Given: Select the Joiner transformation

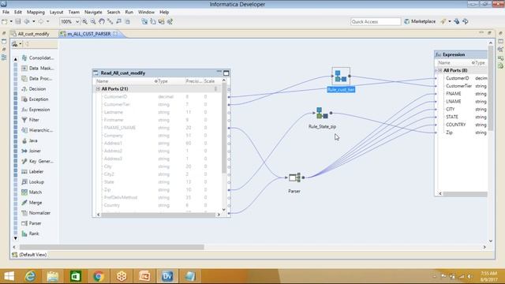Looking at the screenshot, I should [32, 151].
